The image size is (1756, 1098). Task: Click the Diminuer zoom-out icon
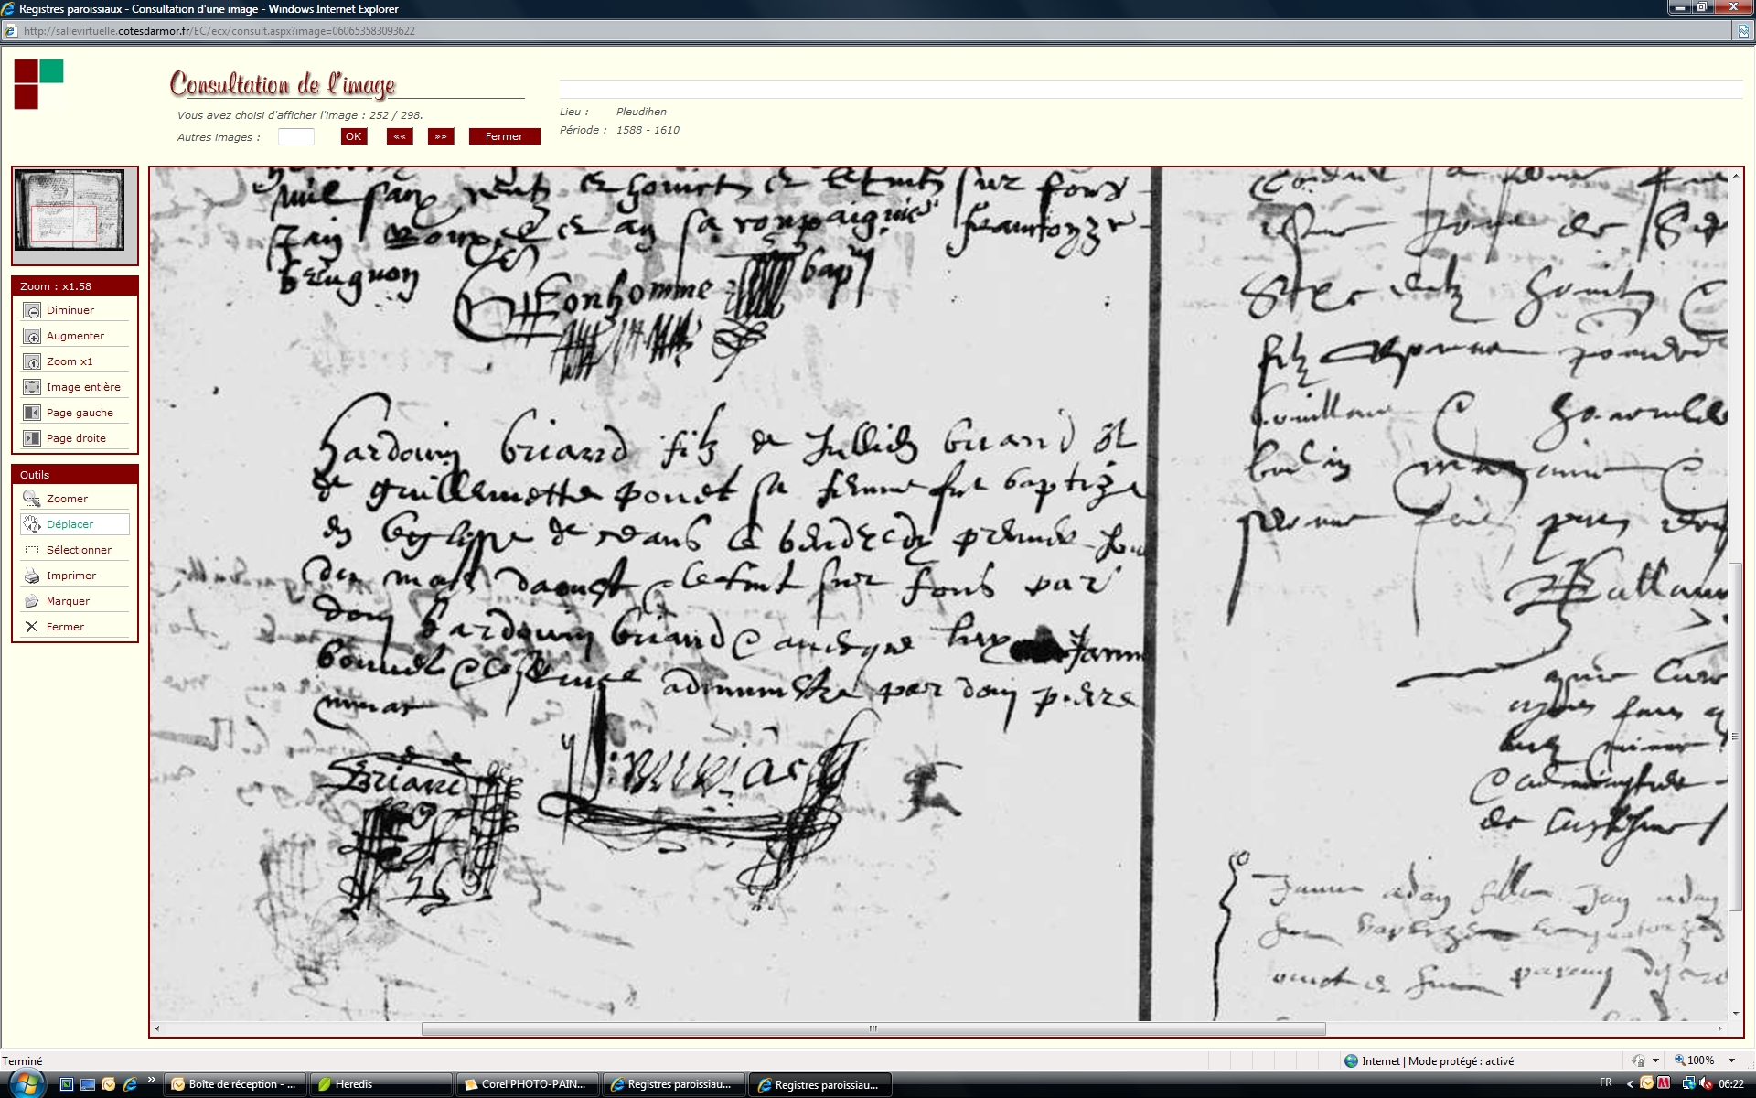[32, 311]
